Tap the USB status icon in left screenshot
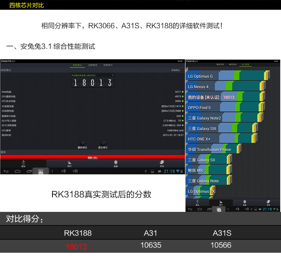This screenshot has width=281, height=261. tap(146, 171)
